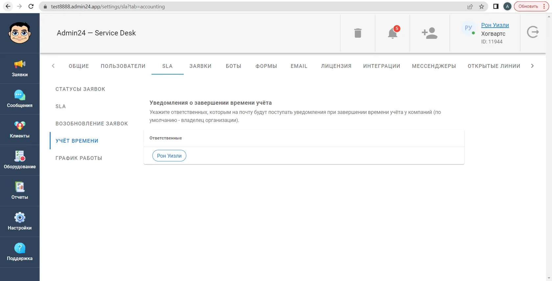The width and height of the screenshot is (552, 281).
Task: Select УЧЁТ ВРЕМЕНИ subsection
Action: pyautogui.click(x=77, y=141)
